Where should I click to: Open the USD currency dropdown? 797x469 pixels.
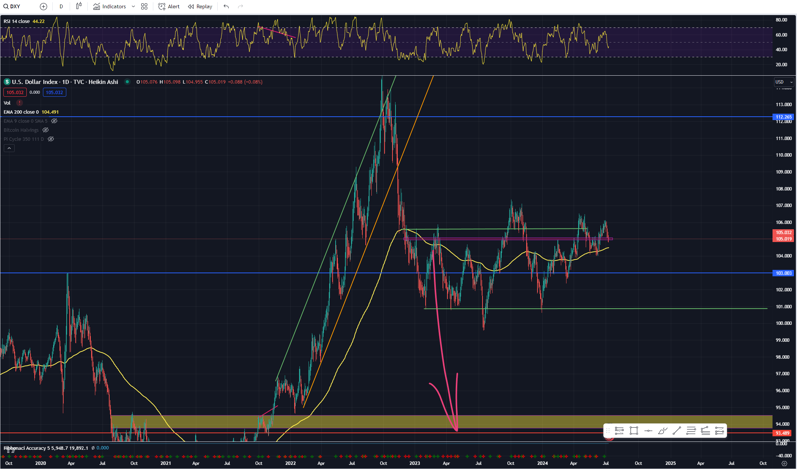(783, 82)
